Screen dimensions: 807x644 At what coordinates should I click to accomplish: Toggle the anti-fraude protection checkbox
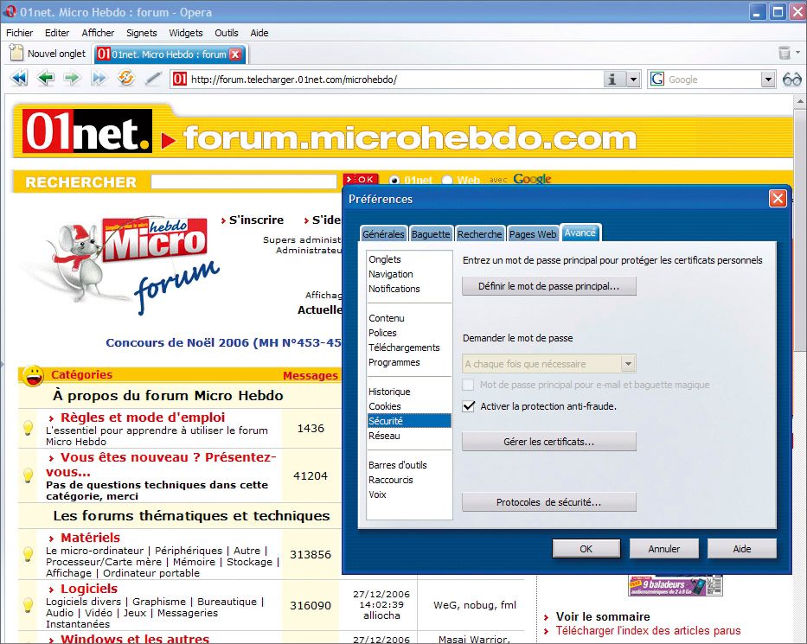click(469, 406)
